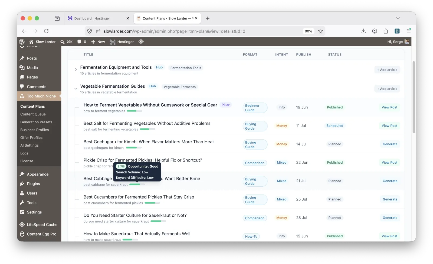Generate the starter culture sauerkraut article
The width and height of the screenshot is (433, 264).
pyautogui.click(x=390, y=217)
